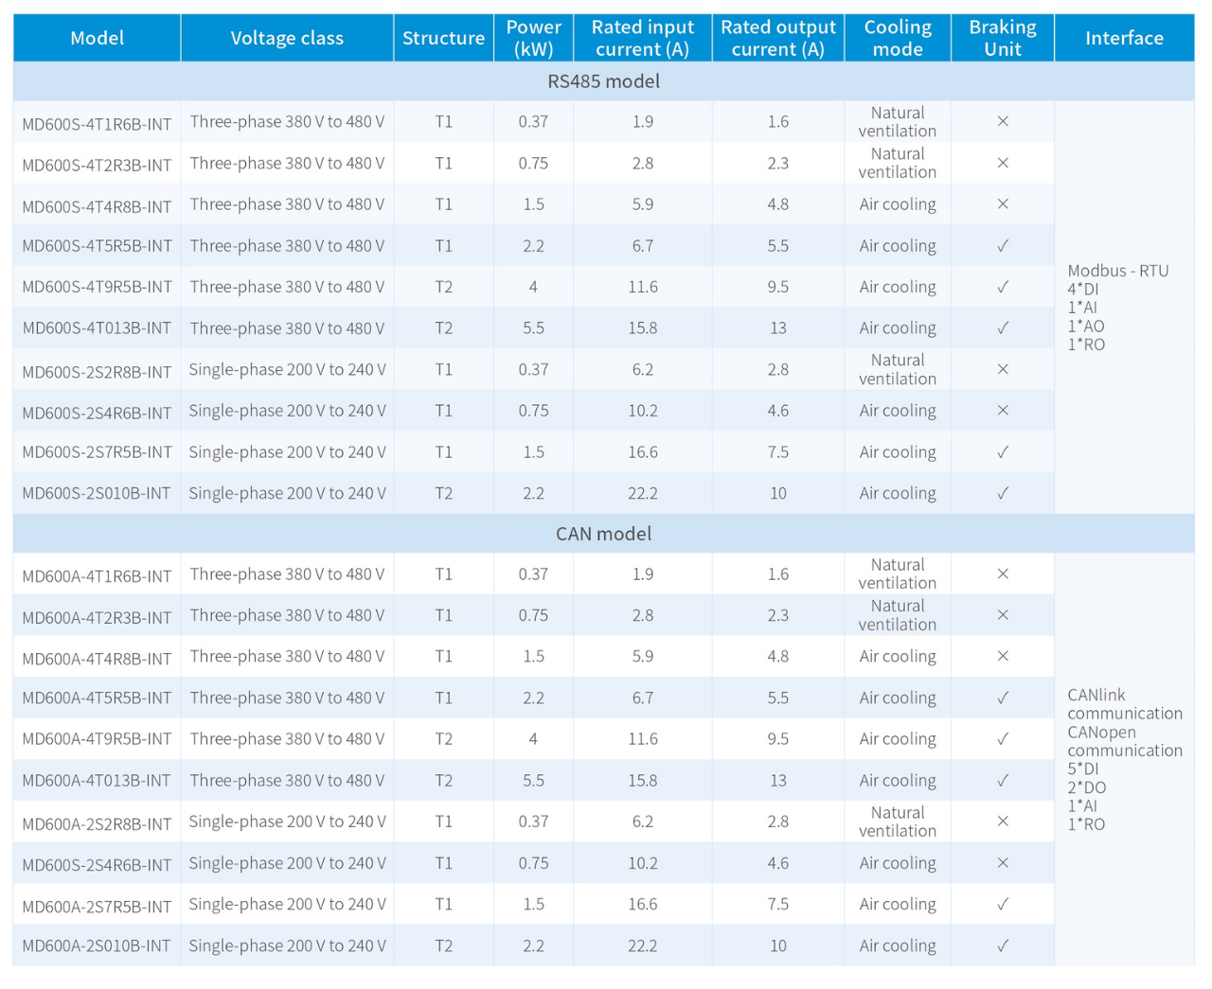The height and width of the screenshot is (989, 1212).
Task: Click the braking unit checkmark for MD600S-2S010B-INT
Action: coord(1002,493)
